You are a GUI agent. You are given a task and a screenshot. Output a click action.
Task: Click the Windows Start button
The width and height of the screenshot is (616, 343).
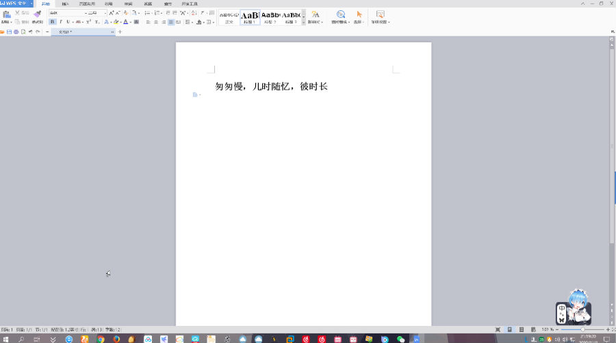coord(5,339)
